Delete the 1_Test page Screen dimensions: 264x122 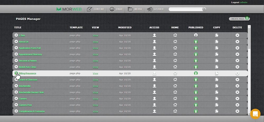237,35
